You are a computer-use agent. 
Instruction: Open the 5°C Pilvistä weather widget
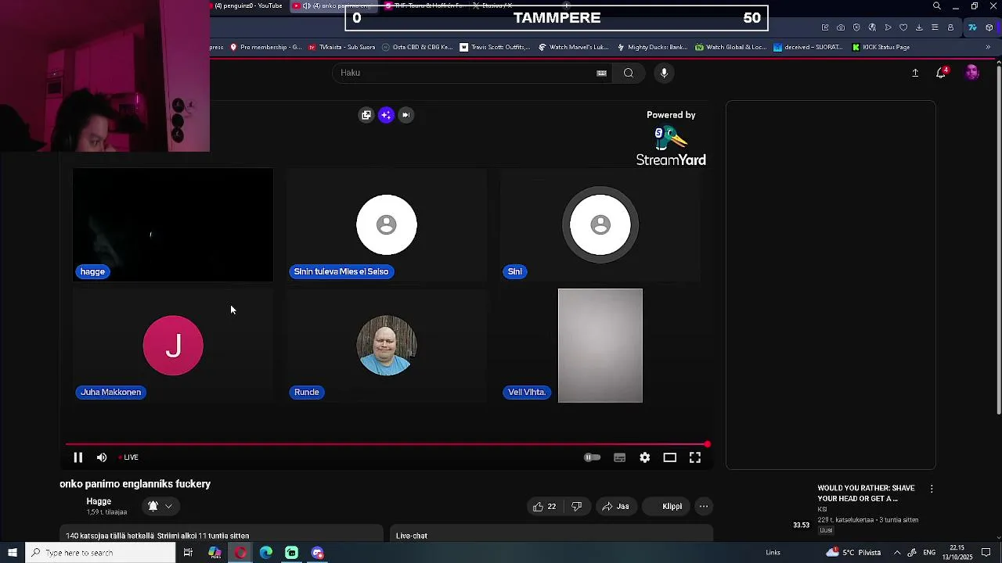pos(855,553)
